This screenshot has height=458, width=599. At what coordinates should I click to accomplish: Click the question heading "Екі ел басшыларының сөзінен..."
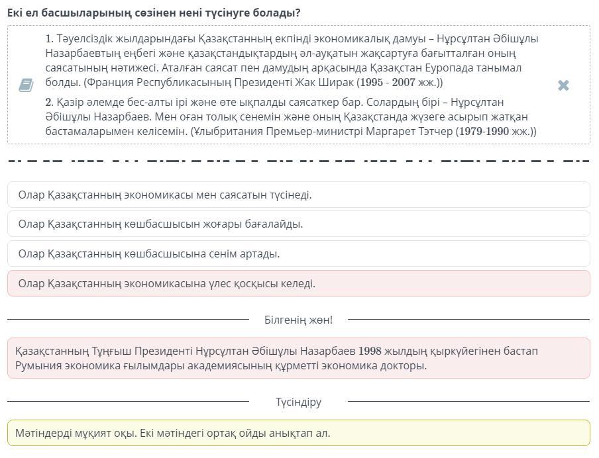coord(154,13)
